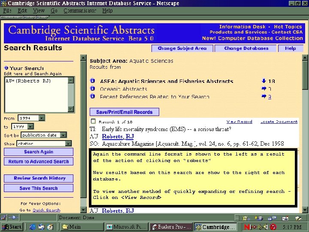Screen dimensions: 309x232
Task: Click Return to Advanced Search button
Action: pyautogui.click(x=39, y=162)
